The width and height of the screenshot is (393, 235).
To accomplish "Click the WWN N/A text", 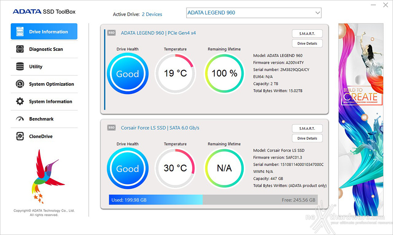I will click(x=263, y=171).
